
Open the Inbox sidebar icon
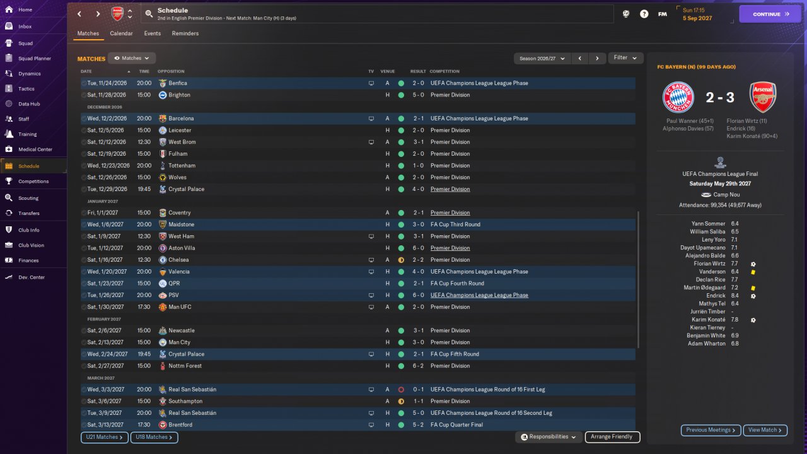point(9,26)
